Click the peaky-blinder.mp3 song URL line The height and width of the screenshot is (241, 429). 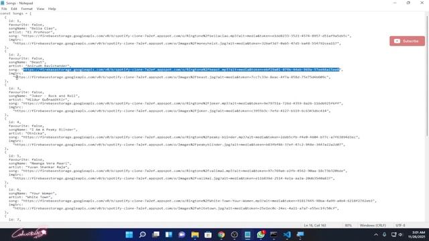(x=184, y=137)
